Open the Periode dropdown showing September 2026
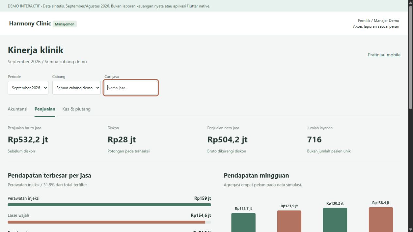This screenshot has width=413, height=232. tap(28, 88)
